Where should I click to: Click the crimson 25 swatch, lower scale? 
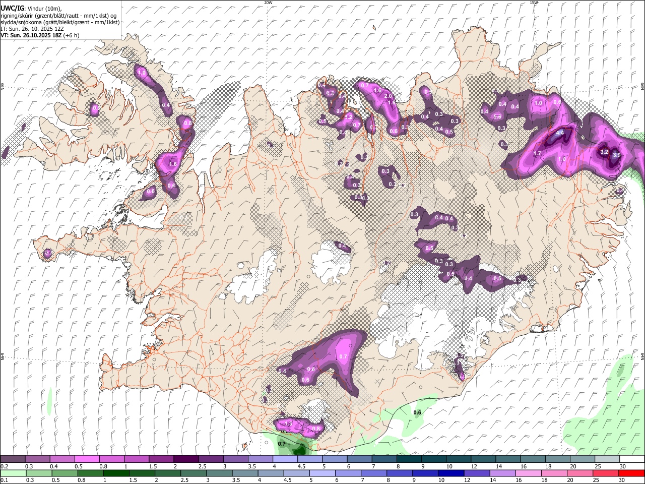click(606, 473)
